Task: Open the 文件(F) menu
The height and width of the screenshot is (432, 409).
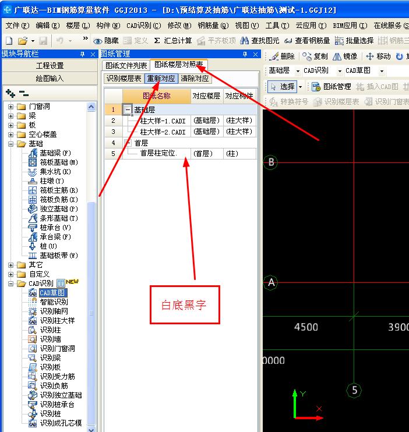Action: point(17,26)
